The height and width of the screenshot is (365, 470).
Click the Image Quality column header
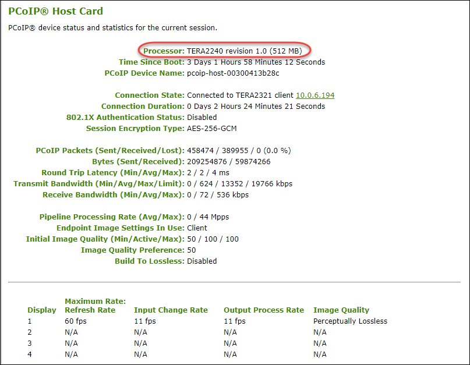click(341, 310)
